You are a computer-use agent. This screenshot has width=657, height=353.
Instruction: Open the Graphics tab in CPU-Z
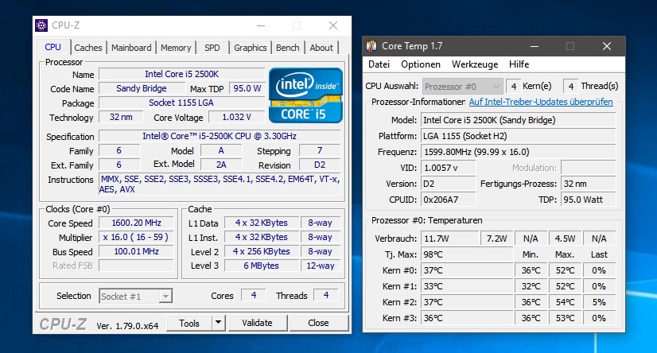coord(250,48)
